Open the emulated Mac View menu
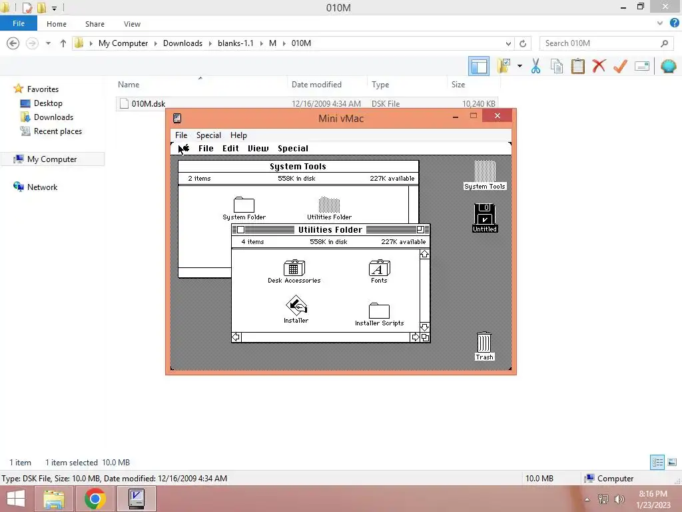 (x=258, y=149)
